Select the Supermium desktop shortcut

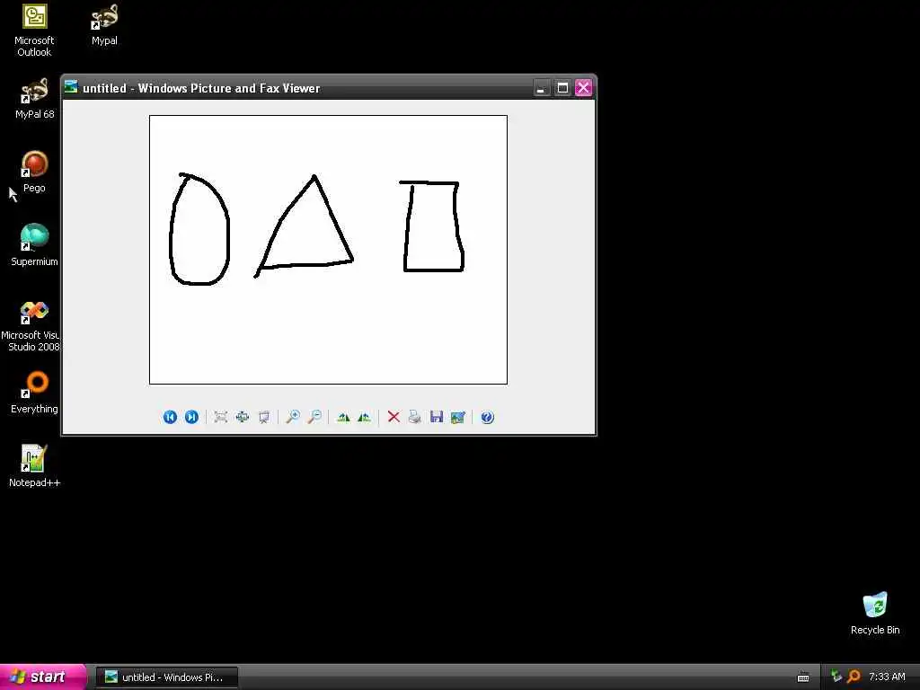point(34,245)
